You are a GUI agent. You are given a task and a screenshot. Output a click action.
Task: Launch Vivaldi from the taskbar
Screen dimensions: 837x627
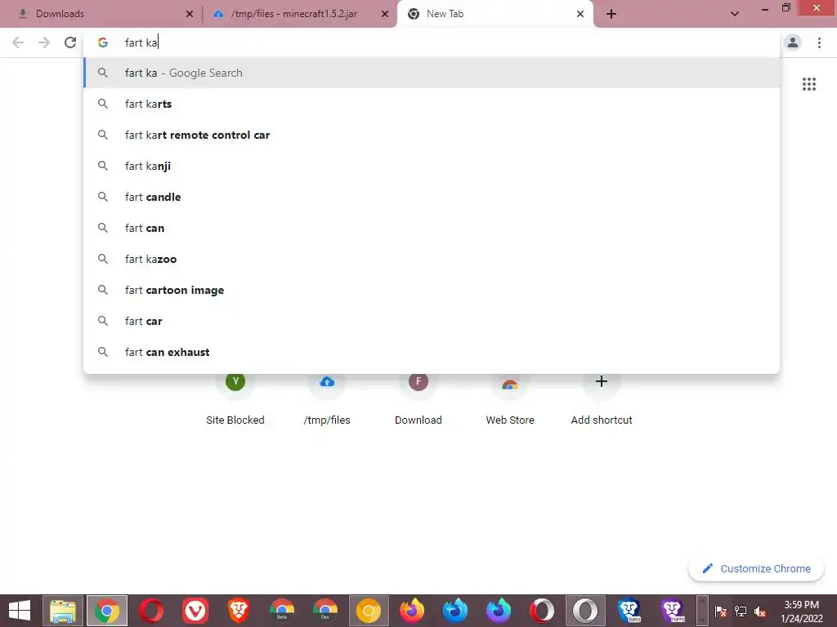pos(195,611)
